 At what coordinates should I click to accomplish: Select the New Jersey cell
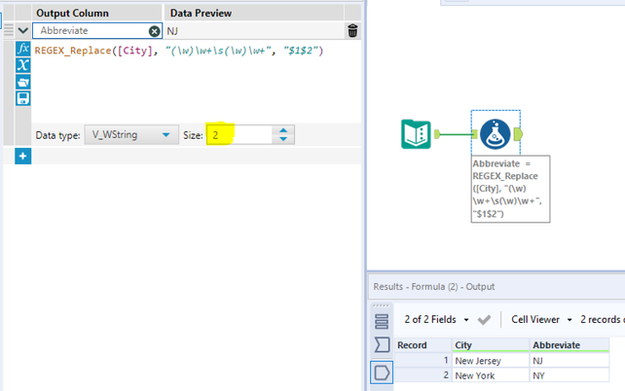click(x=491, y=361)
